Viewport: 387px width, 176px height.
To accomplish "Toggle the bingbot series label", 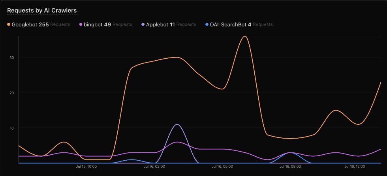I will (x=93, y=24).
